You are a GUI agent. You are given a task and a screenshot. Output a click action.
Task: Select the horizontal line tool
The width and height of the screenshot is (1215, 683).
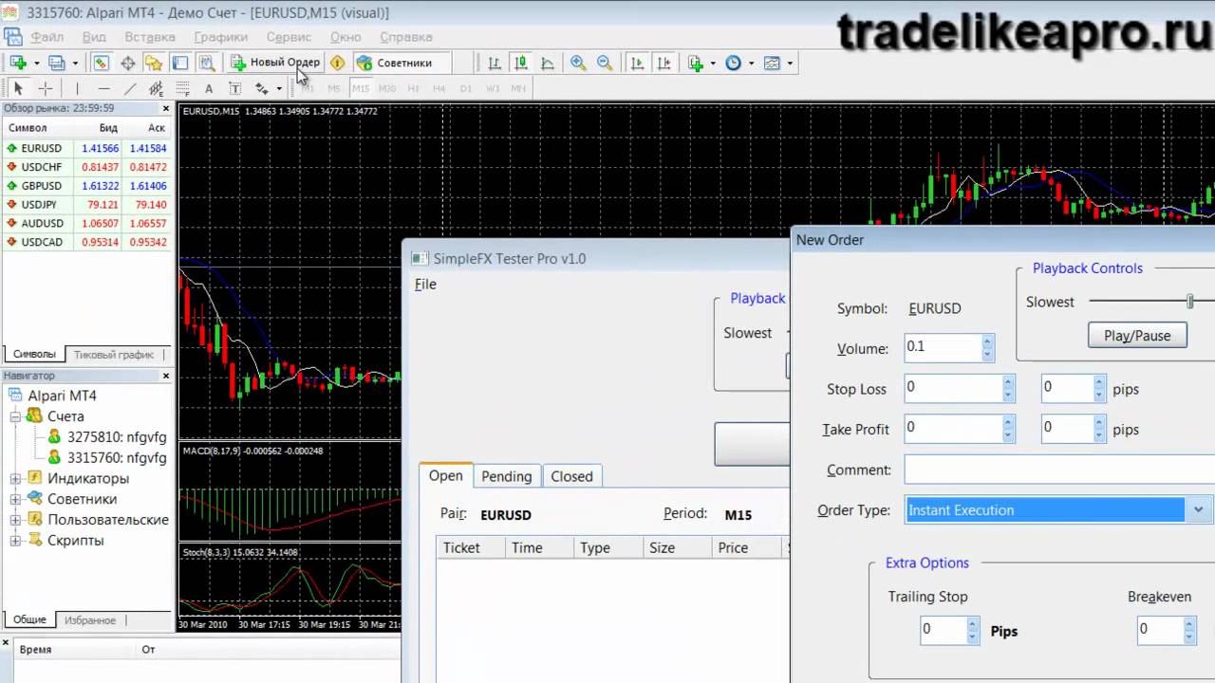click(103, 88)
